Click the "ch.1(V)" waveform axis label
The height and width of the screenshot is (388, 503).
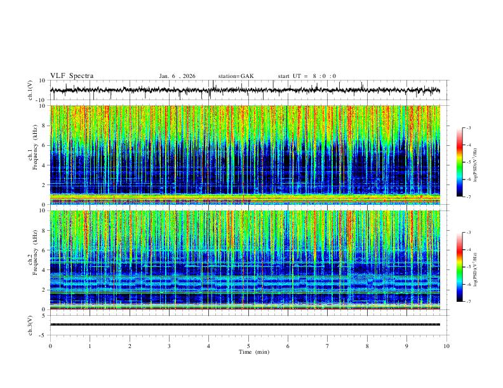coord(30,90)
